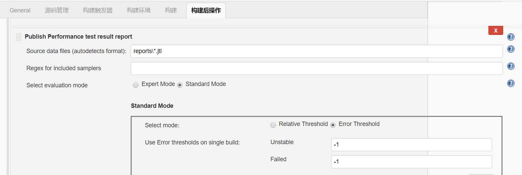Click the Unstable threshold input field
The height and width of the screenshot is (175, 522).
411,144
